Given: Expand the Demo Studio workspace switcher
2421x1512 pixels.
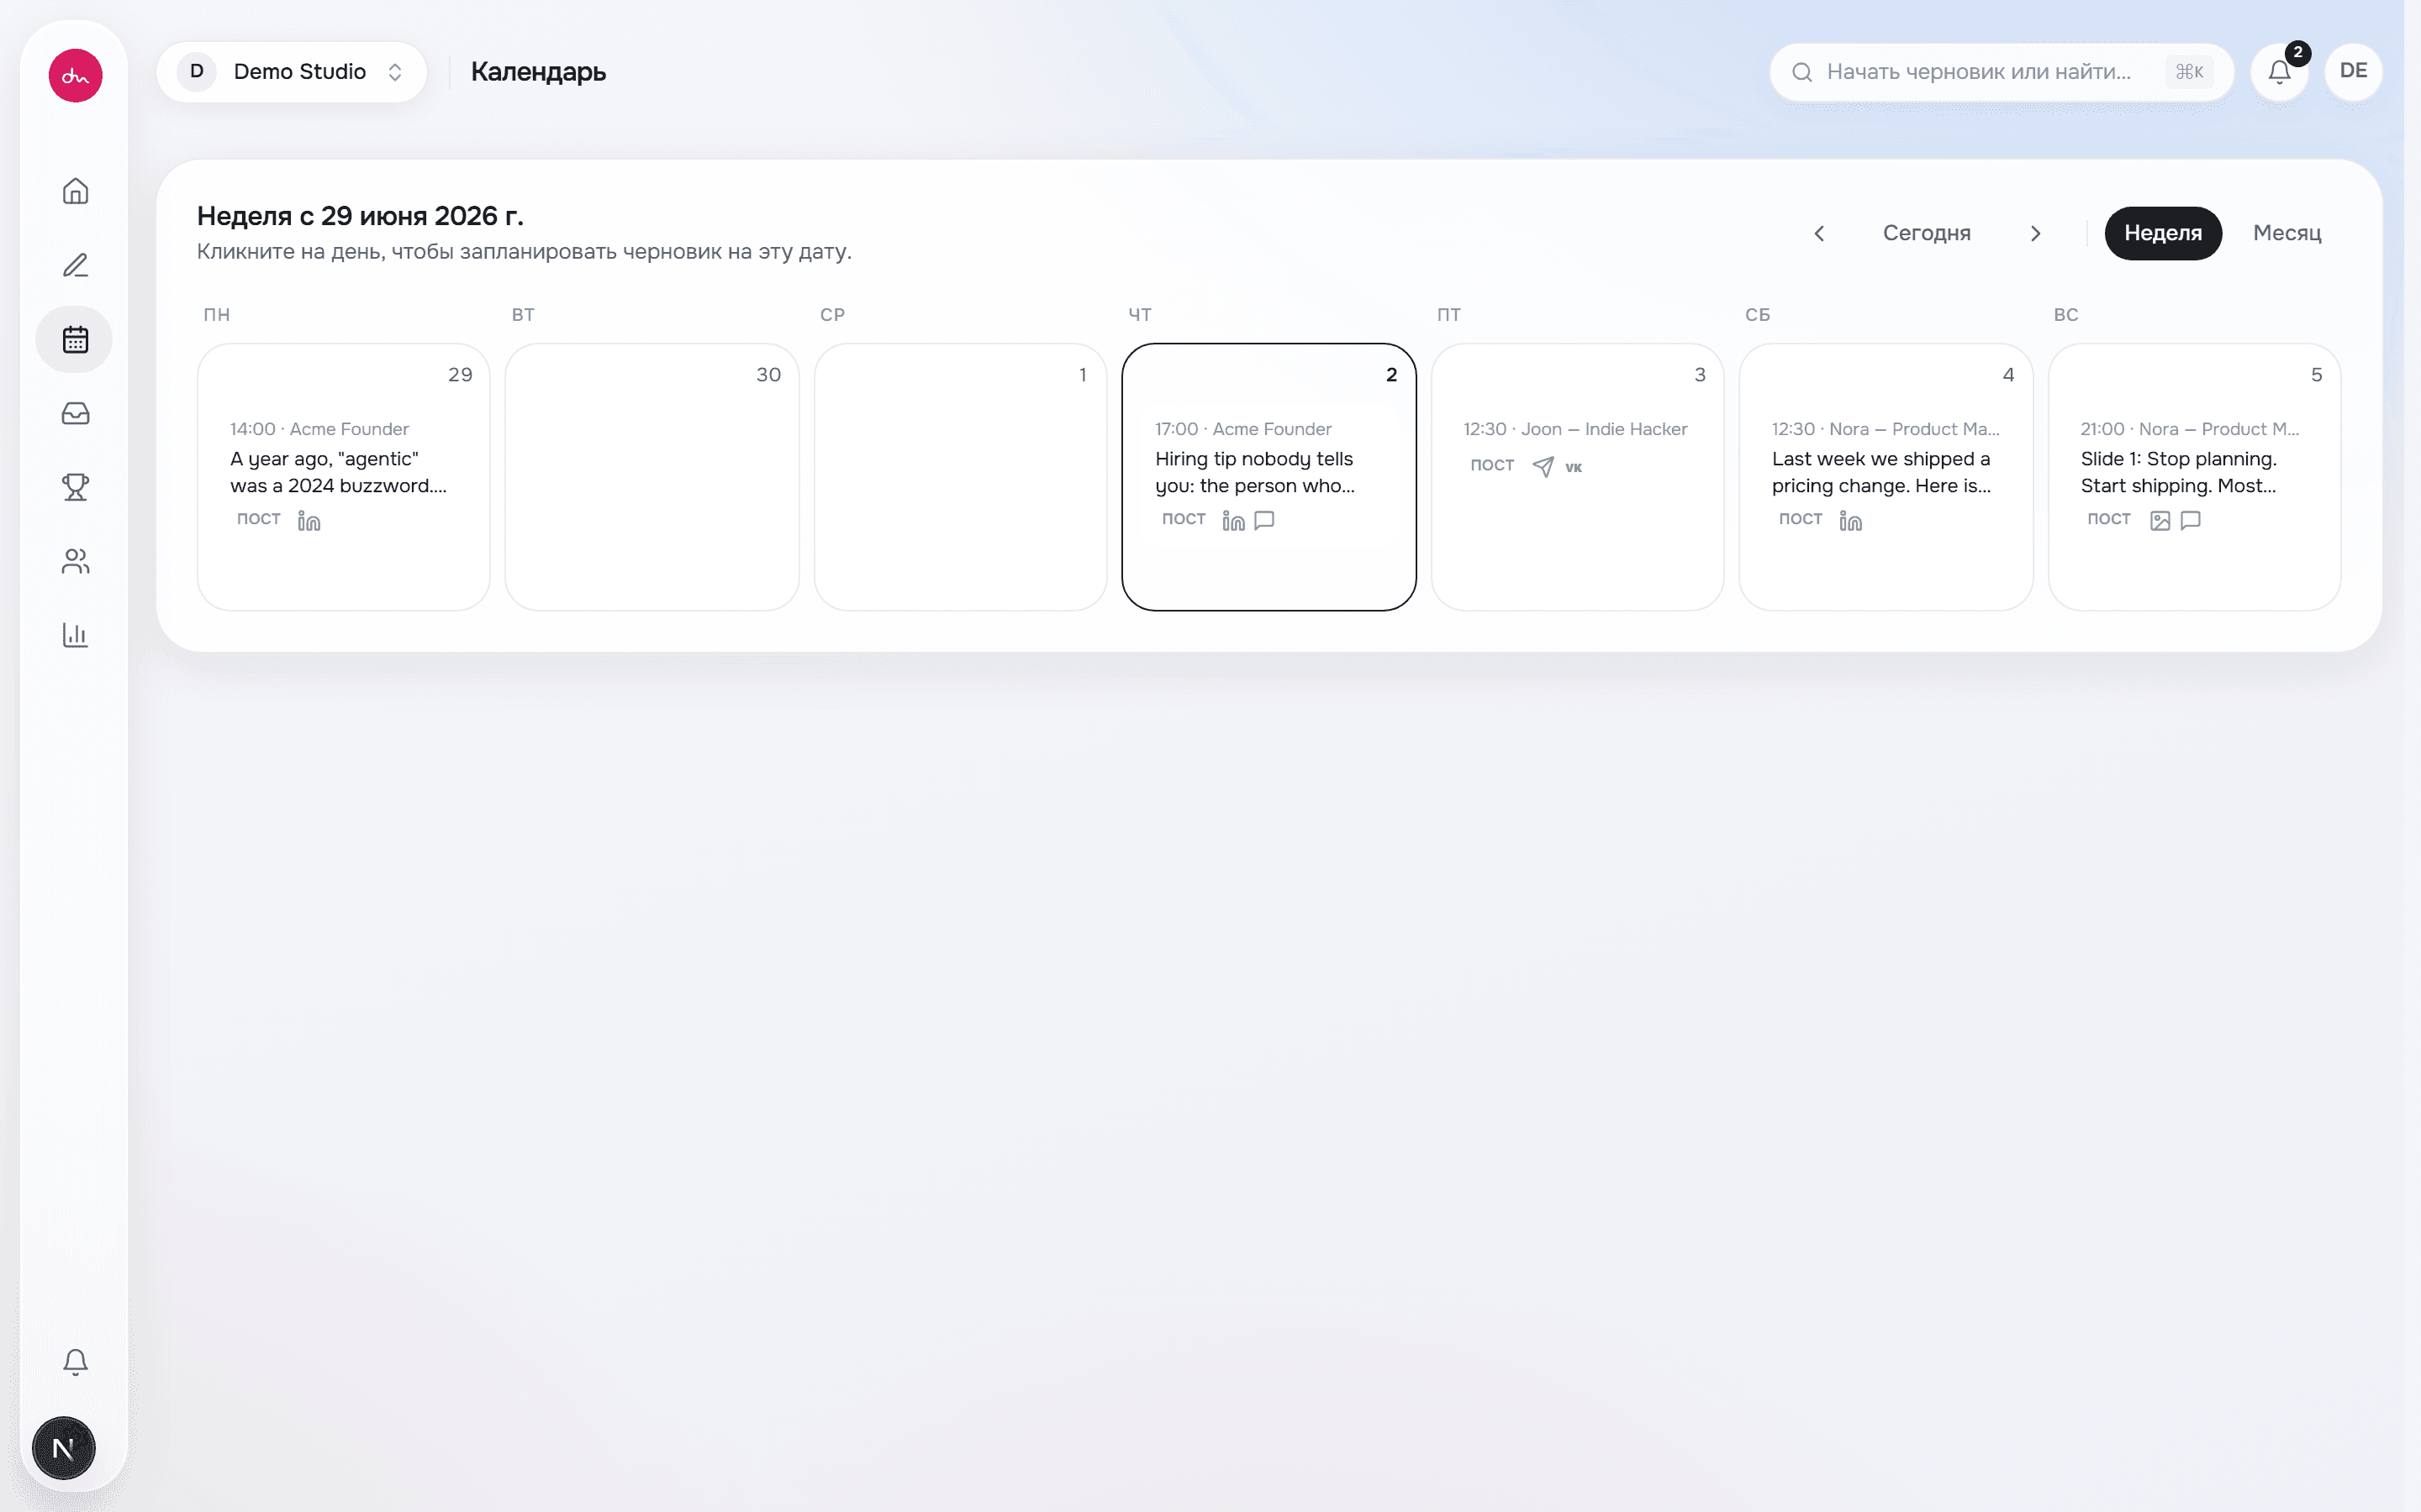Looking at the screenshot, I should pos(293,72).
